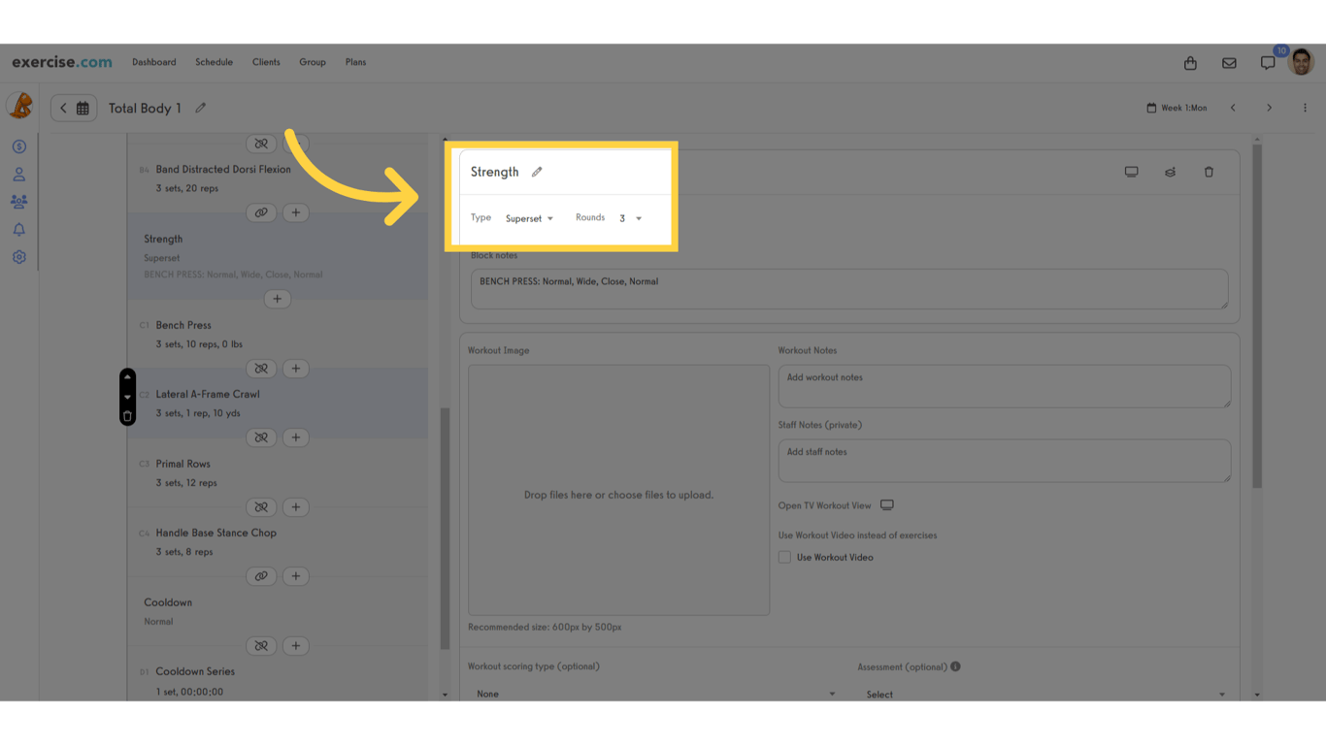Open Group in top navigation
Screen dimensions: 1326x745
(x=313, y=62)
